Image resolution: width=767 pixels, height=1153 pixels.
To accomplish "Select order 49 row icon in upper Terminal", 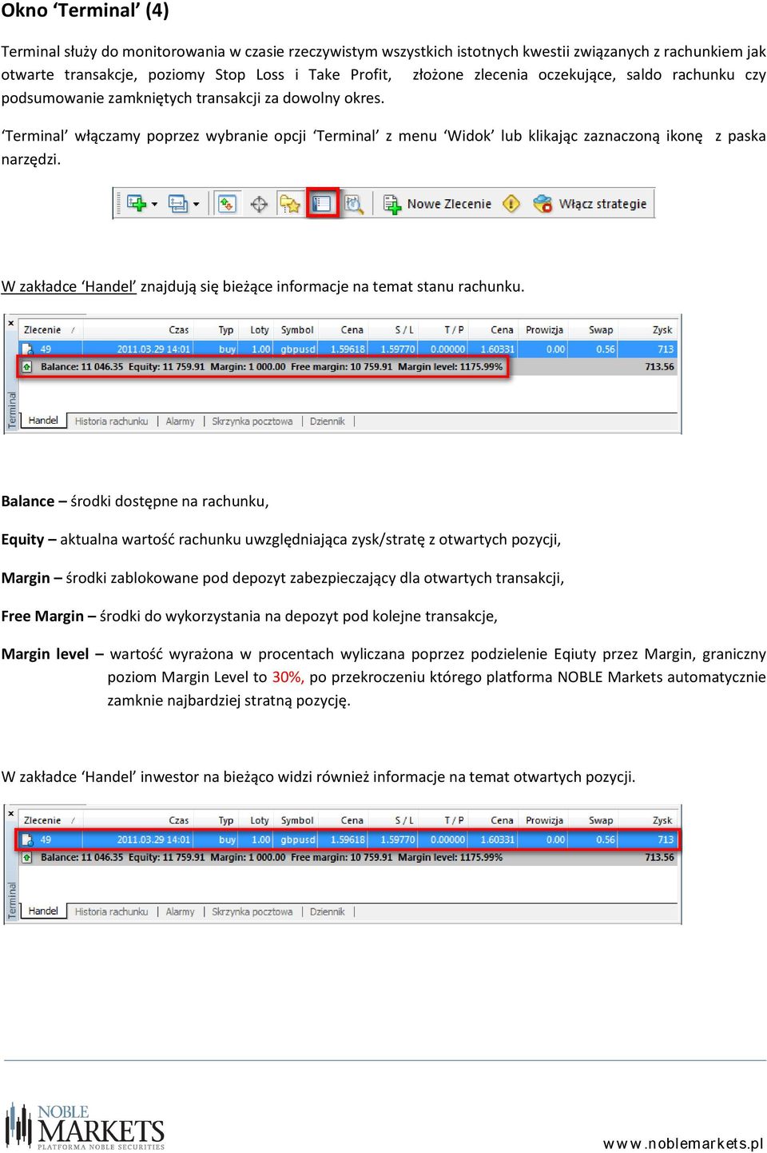I will point(27,349).
